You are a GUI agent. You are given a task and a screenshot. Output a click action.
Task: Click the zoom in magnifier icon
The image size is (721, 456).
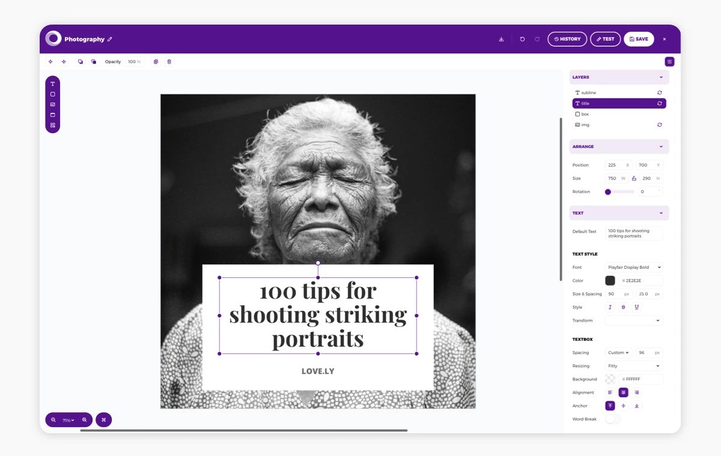pos(84,420)
